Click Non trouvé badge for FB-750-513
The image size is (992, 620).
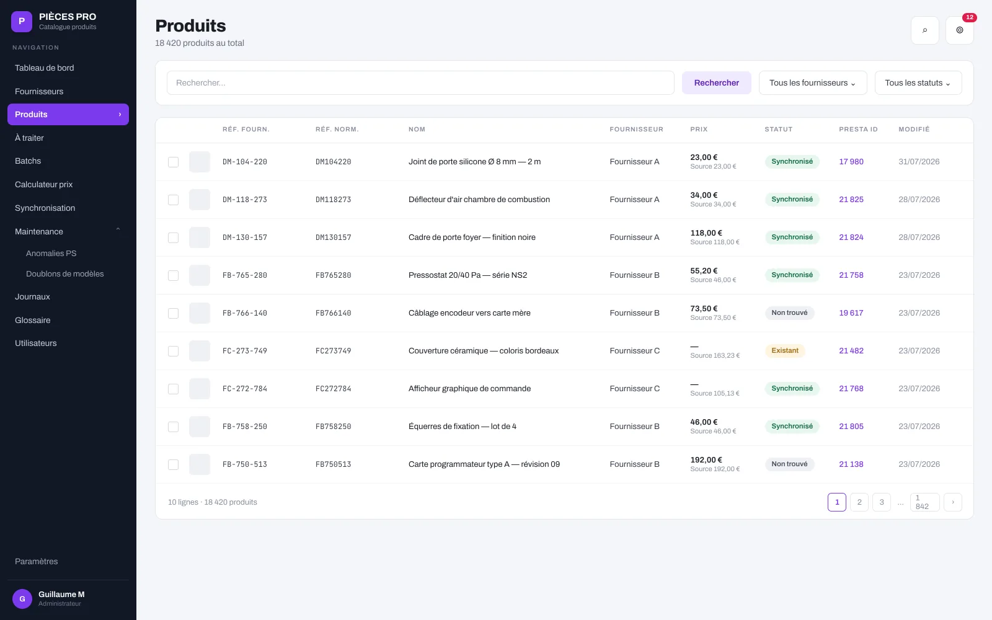[789, 464]
